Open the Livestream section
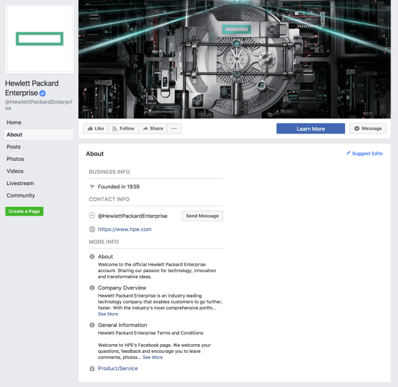Image resolution: width=398 pixels, height=387 pixels. [x=20, y=183]
